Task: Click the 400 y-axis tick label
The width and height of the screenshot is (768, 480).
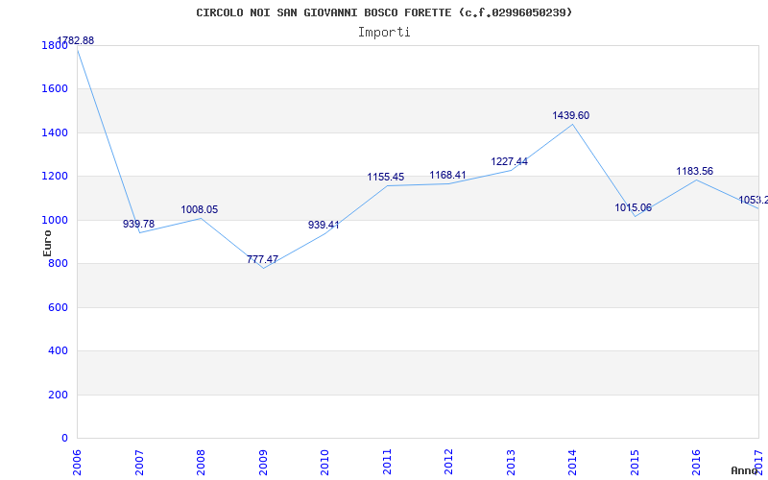Action: (58, 351)
